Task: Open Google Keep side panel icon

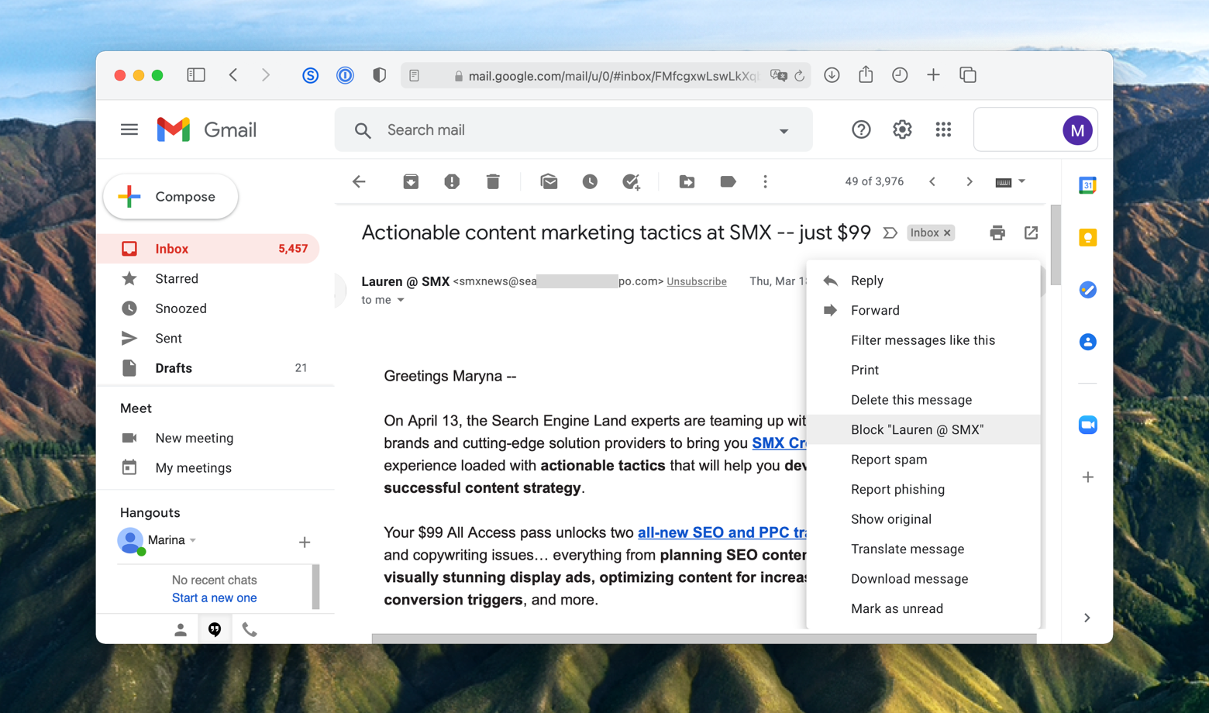Action: [1087, 237]
